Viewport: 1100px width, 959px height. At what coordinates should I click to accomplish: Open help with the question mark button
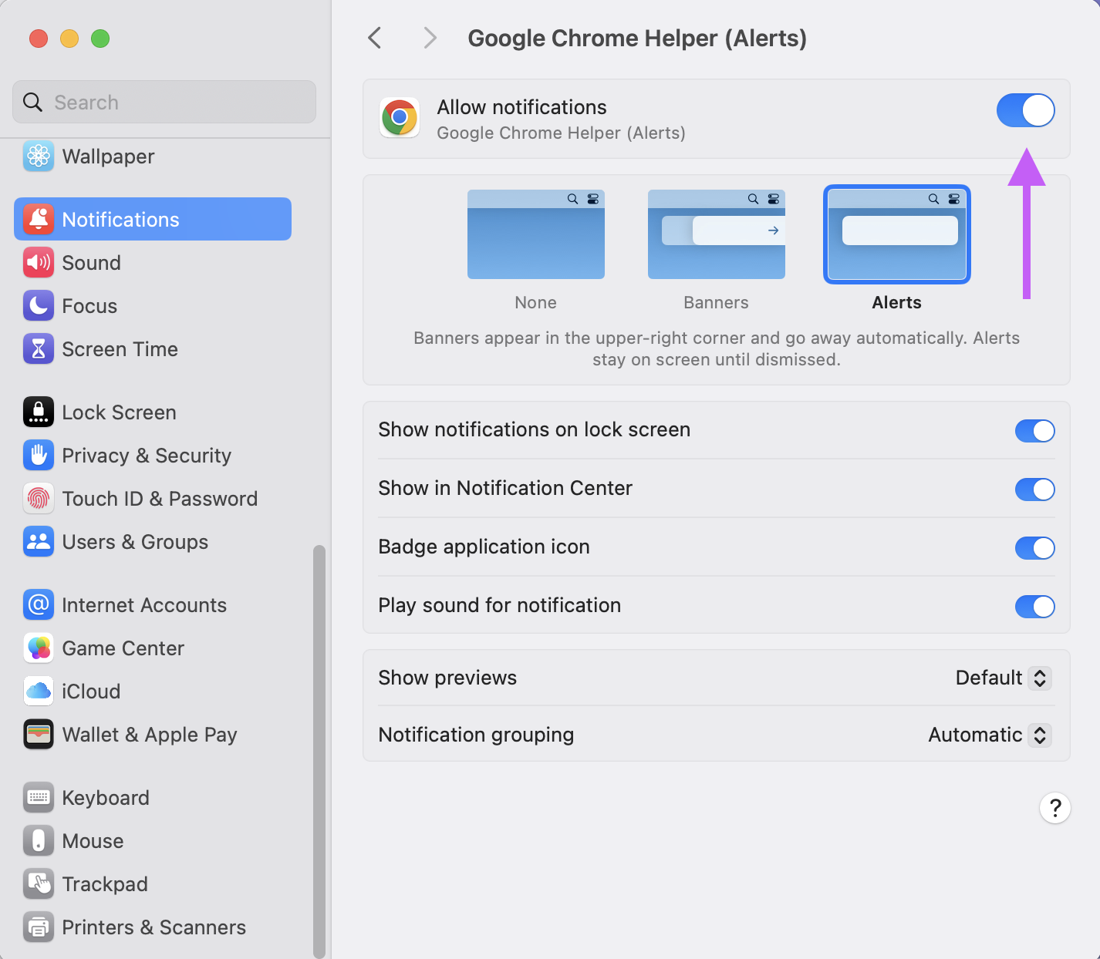(1054, 808)
